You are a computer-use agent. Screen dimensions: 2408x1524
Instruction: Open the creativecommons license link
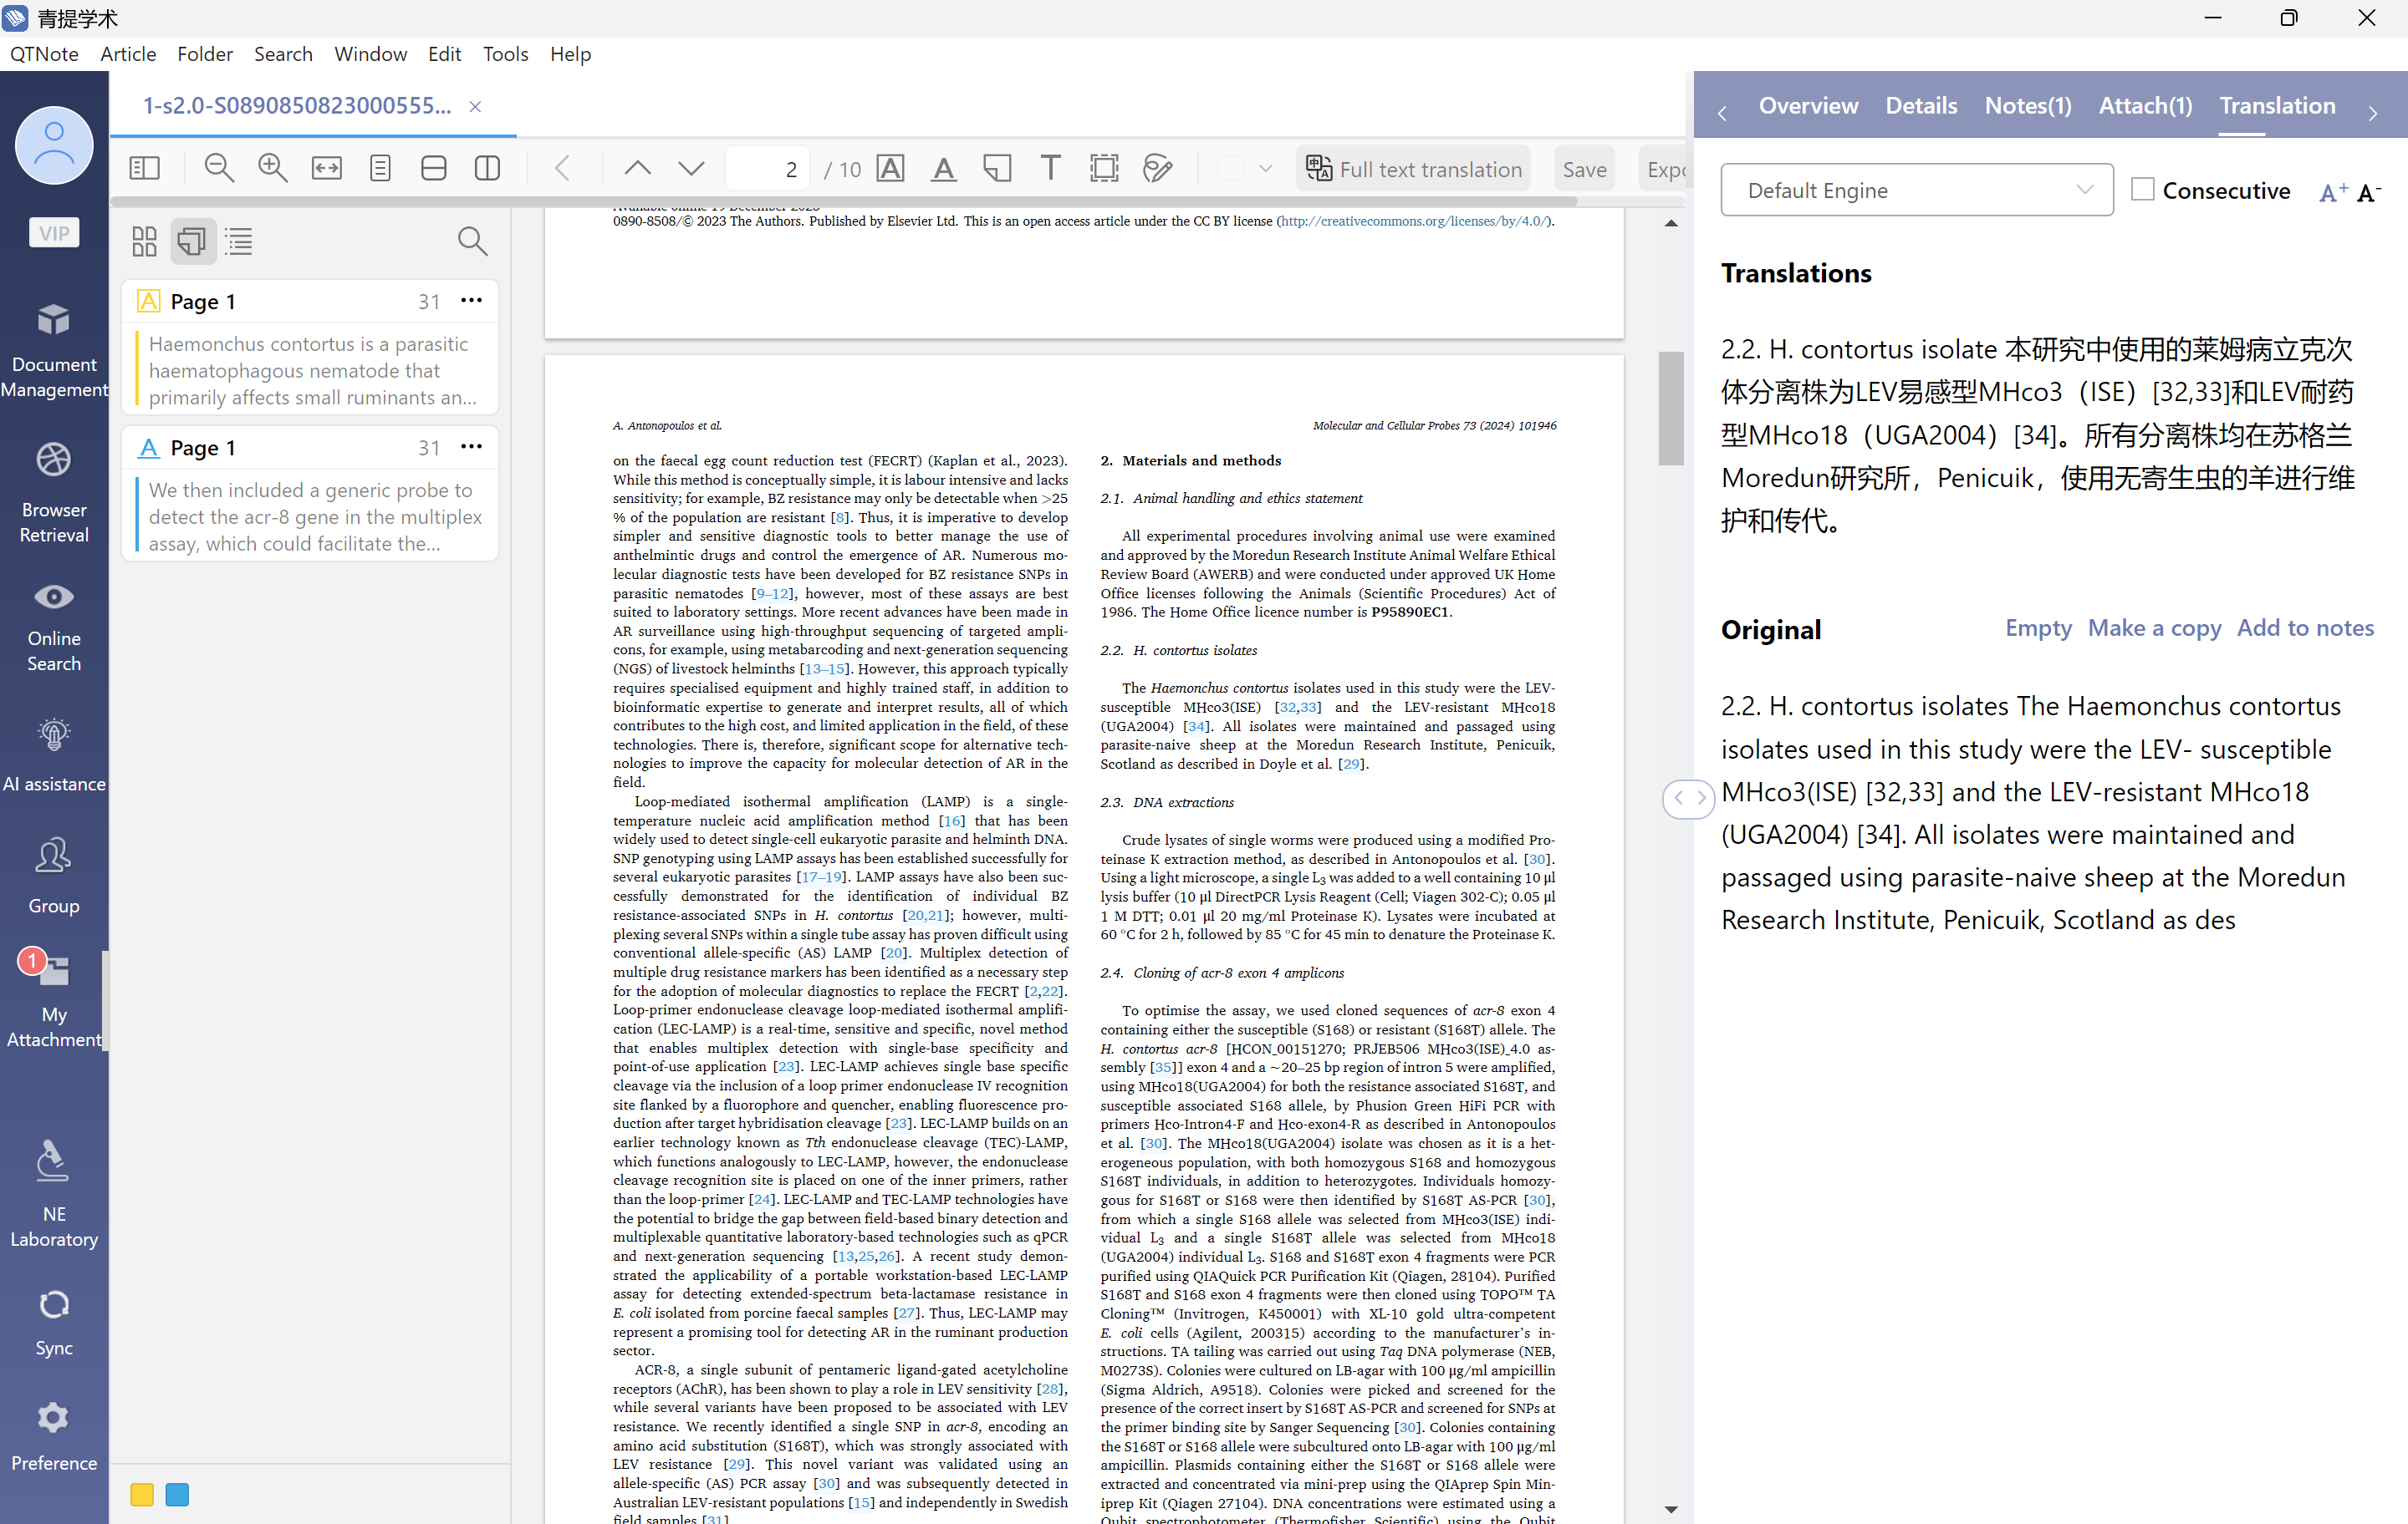coord(1414,221)
